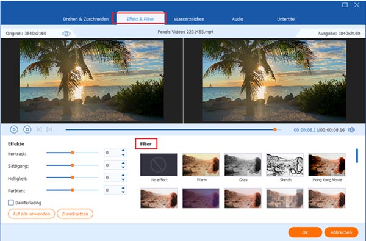The height and width of the screenshot is (241, 366).
Task: Click the Sättigung slider handle
Action: point(73,165)
